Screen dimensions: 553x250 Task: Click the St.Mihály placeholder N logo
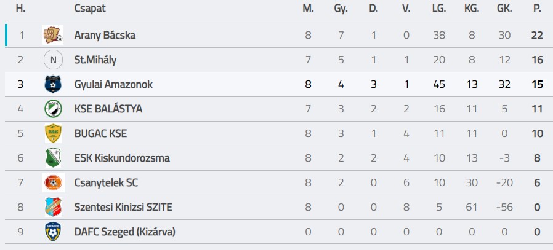(x=53, y=60)
